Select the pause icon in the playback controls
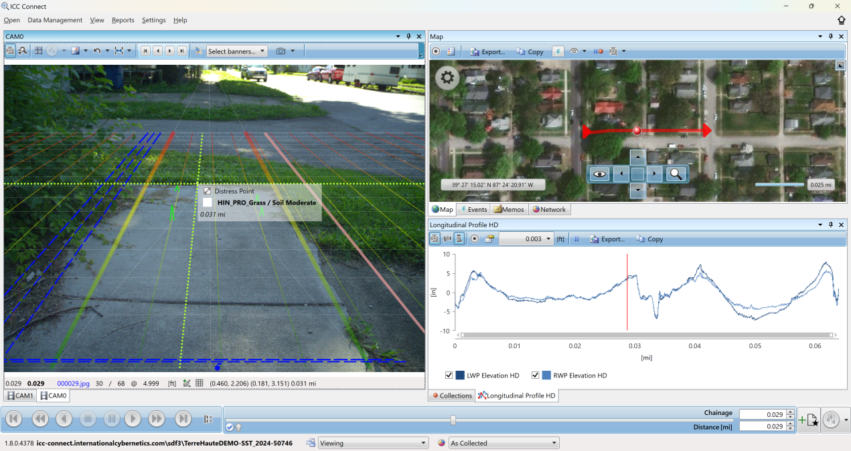Image resolution: width=851 pixels, height=451 pixels. (110, 418)
